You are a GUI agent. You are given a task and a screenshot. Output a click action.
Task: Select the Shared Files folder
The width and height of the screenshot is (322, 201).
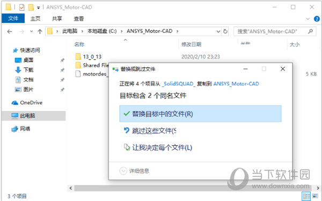(x=92, y=65)
